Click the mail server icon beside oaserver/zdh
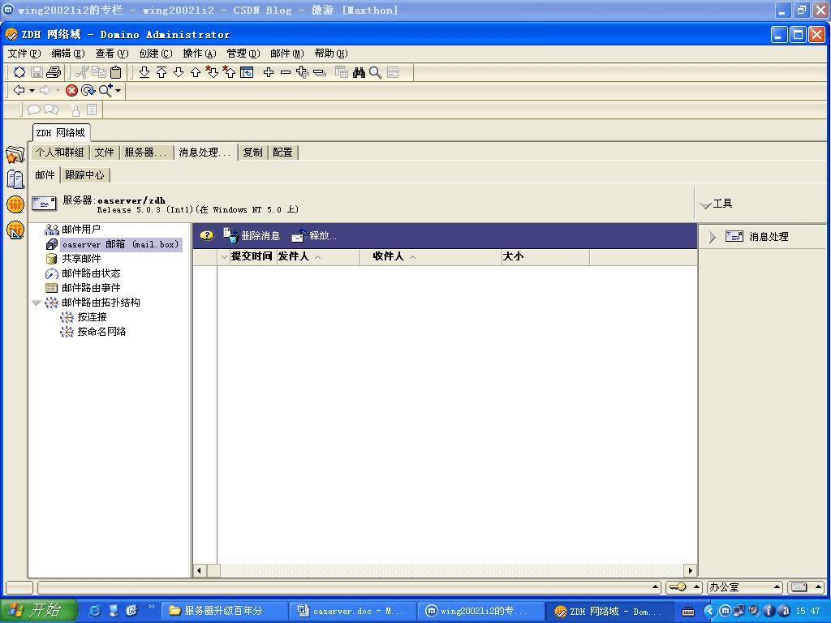 (x=44, y=204)
